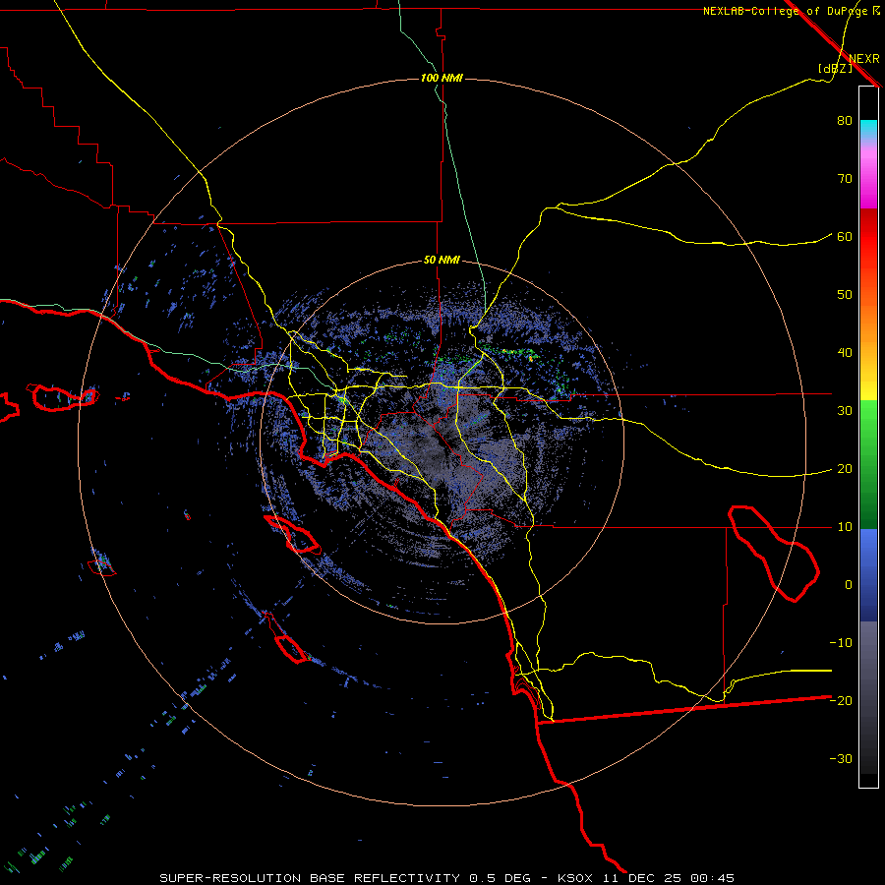This screenshot has width=885, height=885.
Task: Click the 0 value on the dBZ scale
Action: pyautogui.click(x=849, y=585)
